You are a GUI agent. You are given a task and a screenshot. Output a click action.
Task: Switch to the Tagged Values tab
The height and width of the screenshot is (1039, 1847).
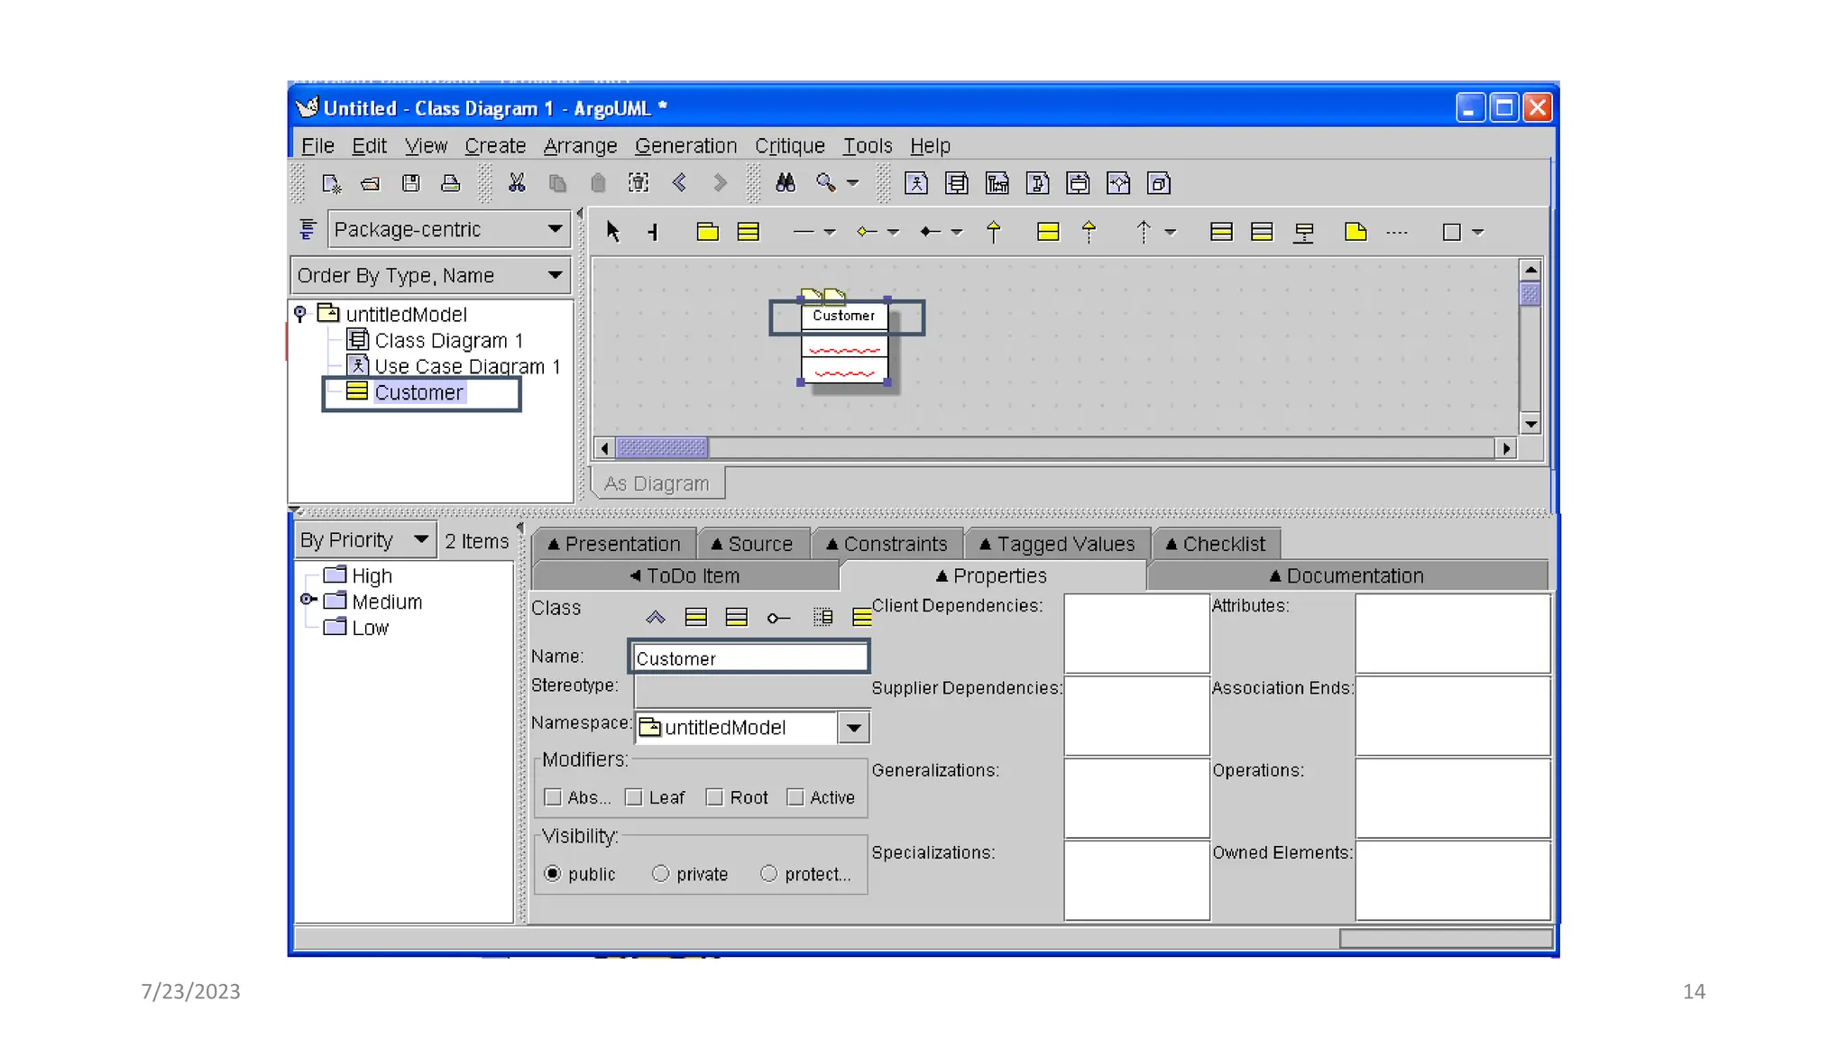pyautogui.click(x=1057, y=544)
